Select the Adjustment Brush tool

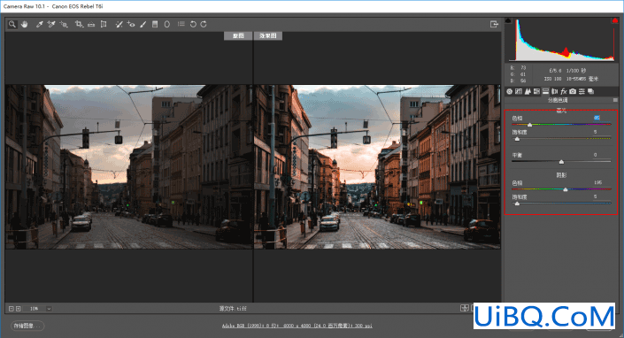[x=143, y=24]
